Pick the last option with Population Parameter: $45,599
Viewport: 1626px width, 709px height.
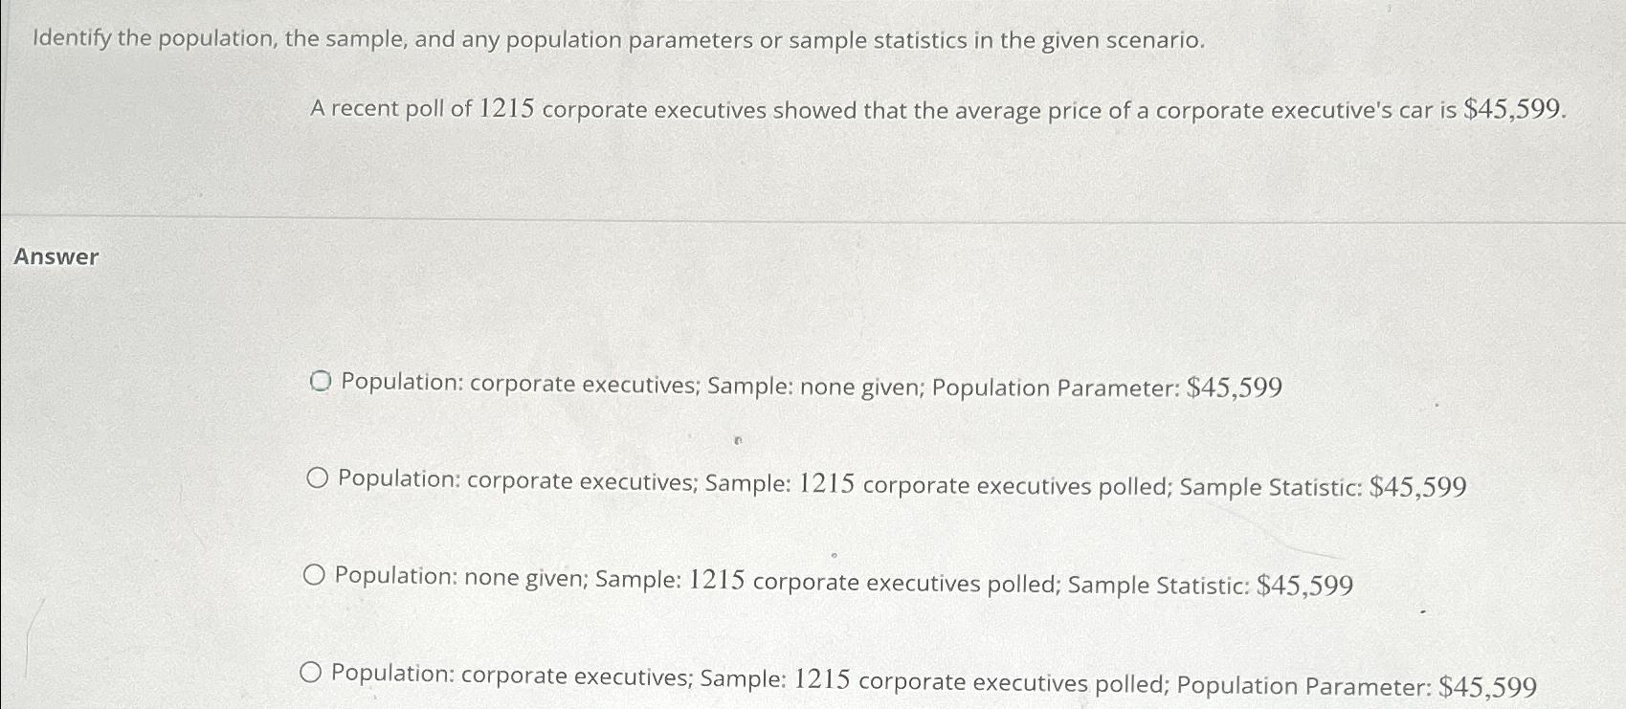click(310, 673)
